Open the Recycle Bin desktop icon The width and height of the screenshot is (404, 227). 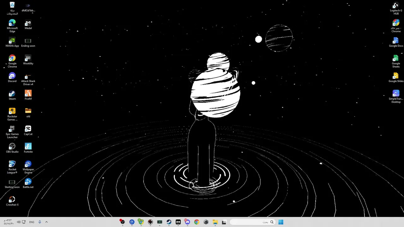tap(12, 9)
